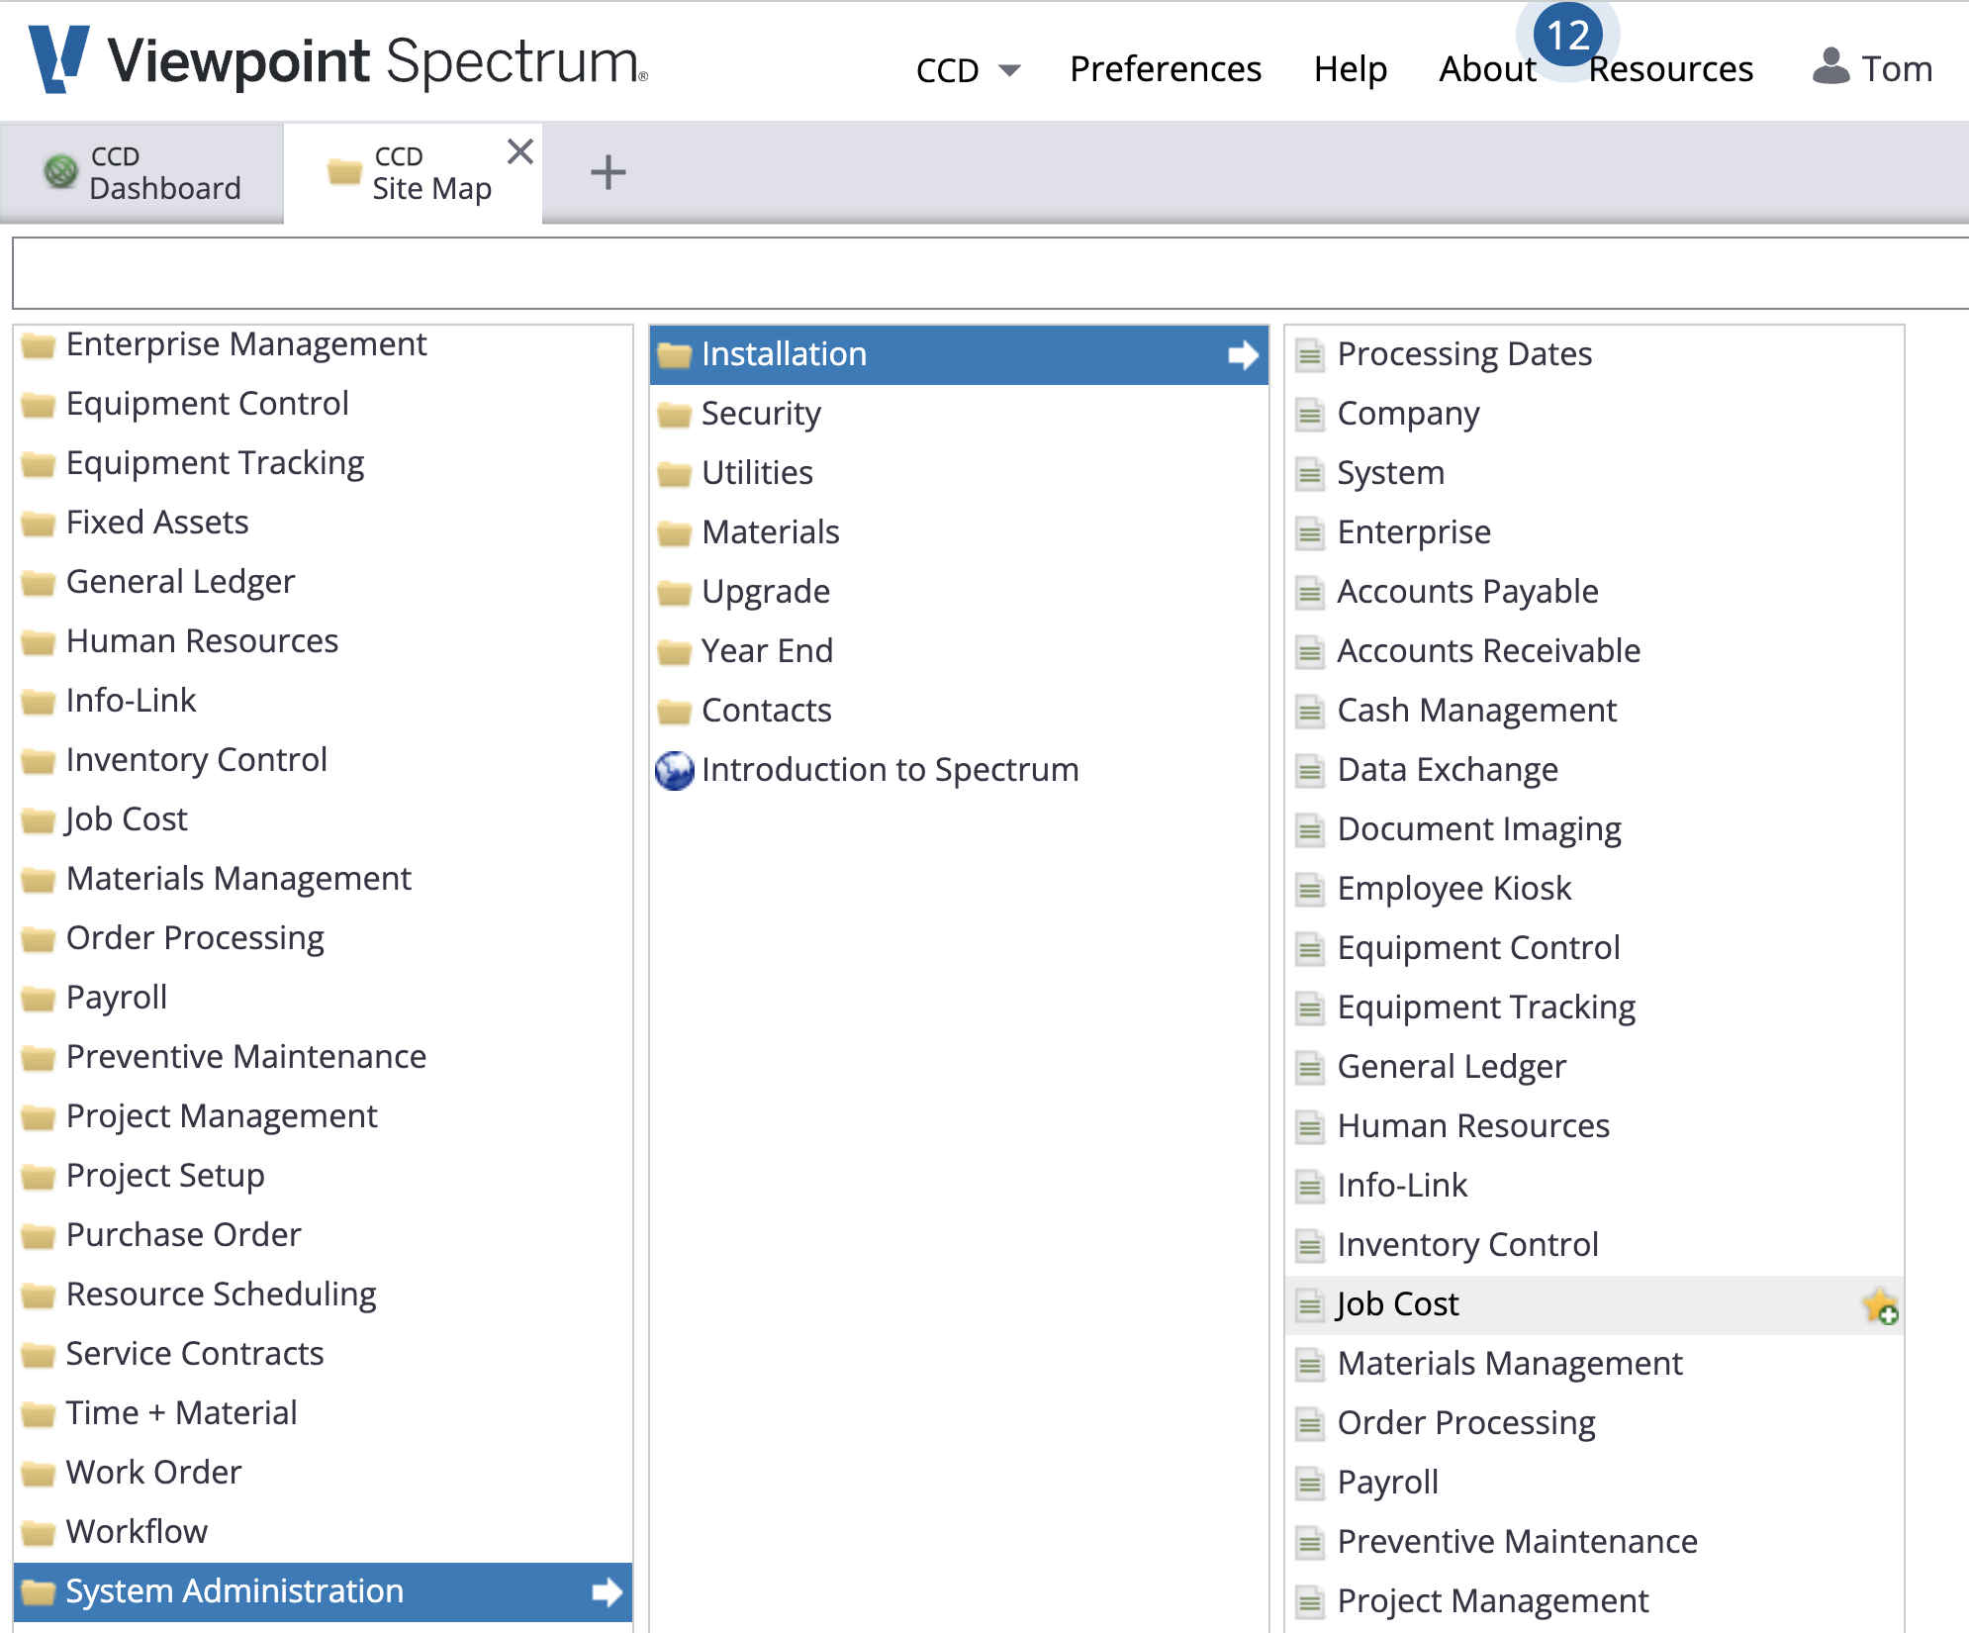Expand Installation folder using right arrow

[1243, 354]
